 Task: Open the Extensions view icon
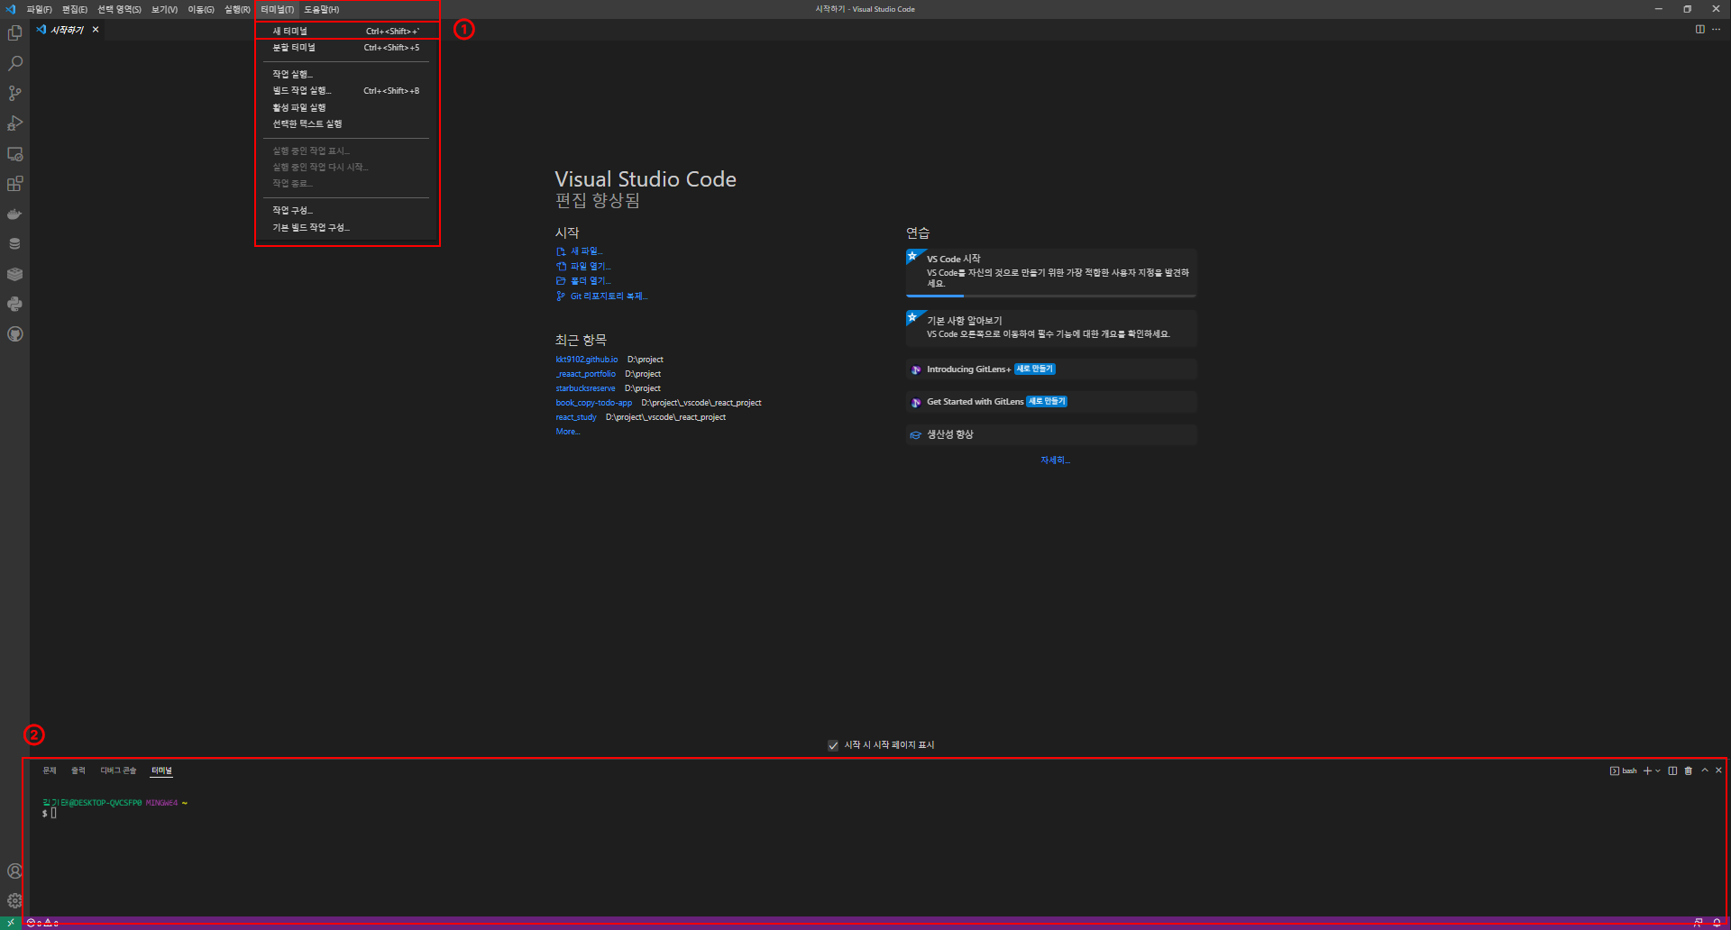coord(14,184)
